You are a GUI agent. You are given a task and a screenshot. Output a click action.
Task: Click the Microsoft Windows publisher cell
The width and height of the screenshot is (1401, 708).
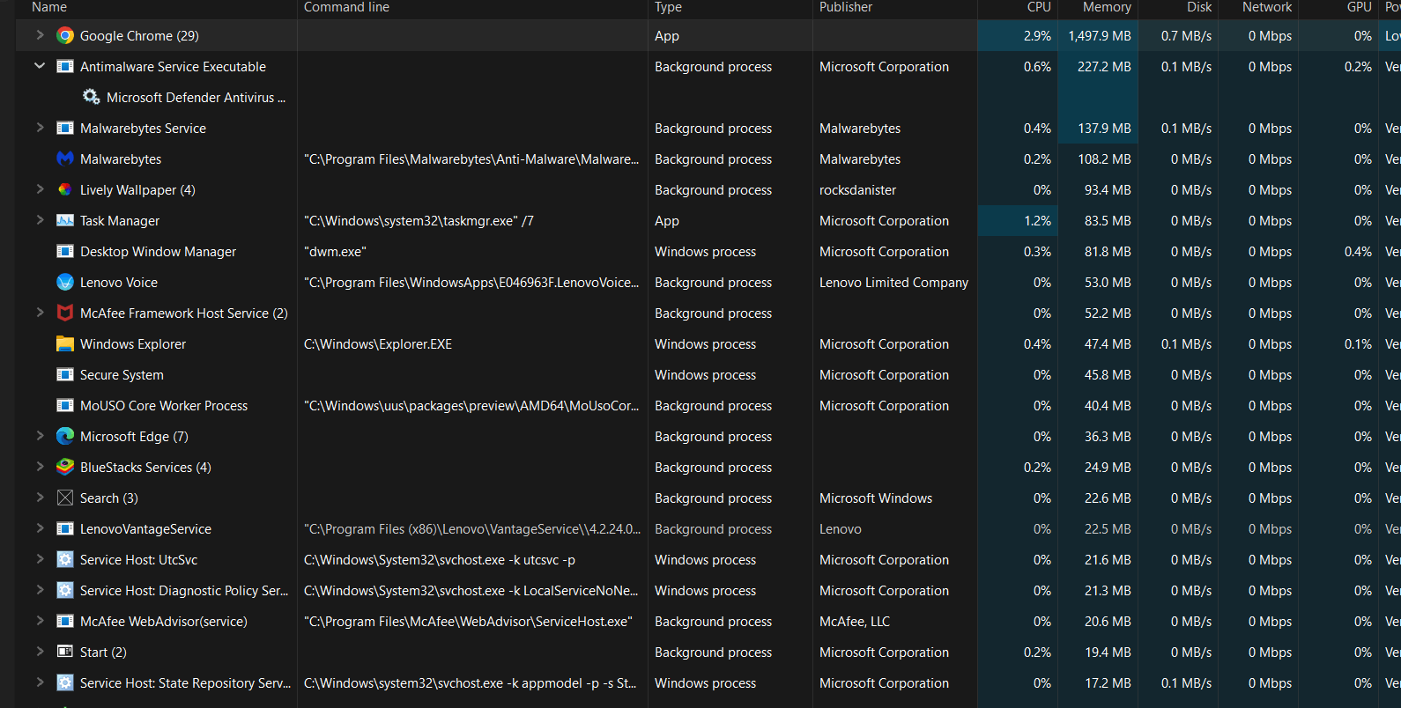tap(876, 498)
